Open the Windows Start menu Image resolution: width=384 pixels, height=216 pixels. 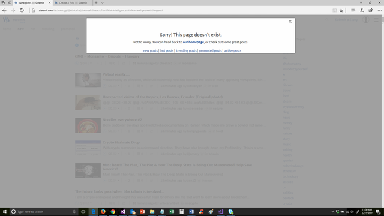tap(4, 212)
